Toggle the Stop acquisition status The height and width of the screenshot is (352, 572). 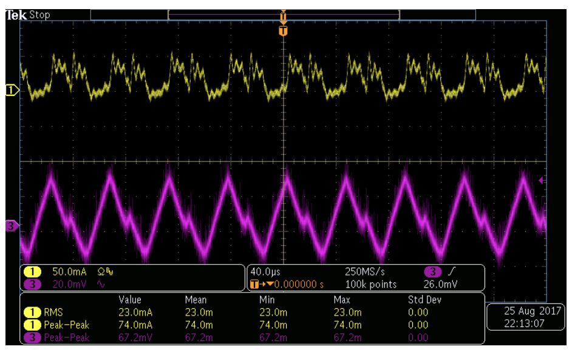click(40, 15)
